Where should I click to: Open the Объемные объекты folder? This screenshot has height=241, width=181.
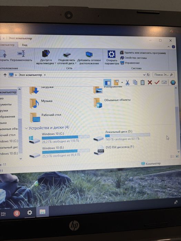[112, 103]
